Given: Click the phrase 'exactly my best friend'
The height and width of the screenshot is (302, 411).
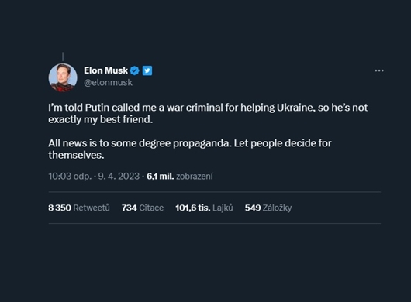Looking at the screenshot, I should (100, 119).
